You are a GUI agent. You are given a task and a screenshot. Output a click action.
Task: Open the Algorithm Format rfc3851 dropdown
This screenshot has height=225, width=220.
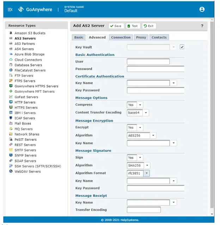click(147, 173)
